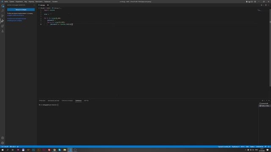Change the CRLF line ending setting

(247, 147)
